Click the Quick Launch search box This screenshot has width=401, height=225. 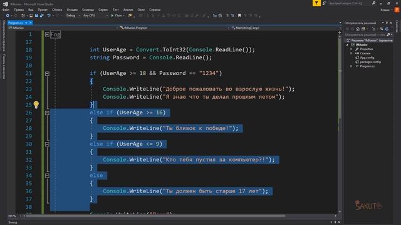click(350, 3)
